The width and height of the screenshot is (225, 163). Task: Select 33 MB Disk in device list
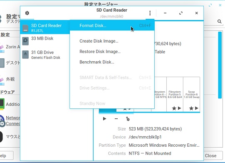click(x=45, y=41)
